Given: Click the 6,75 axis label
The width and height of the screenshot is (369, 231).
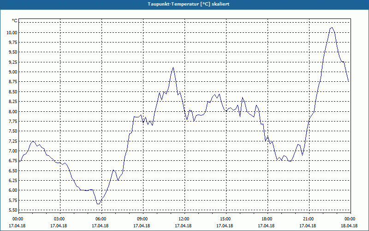Looking at the screenshot, I should (x=12, y=161).
